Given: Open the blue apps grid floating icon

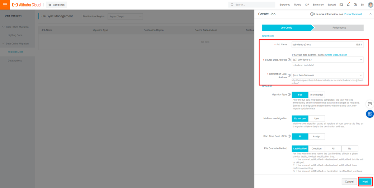Looking at the screenshot, I should click(x=370, y=114).
